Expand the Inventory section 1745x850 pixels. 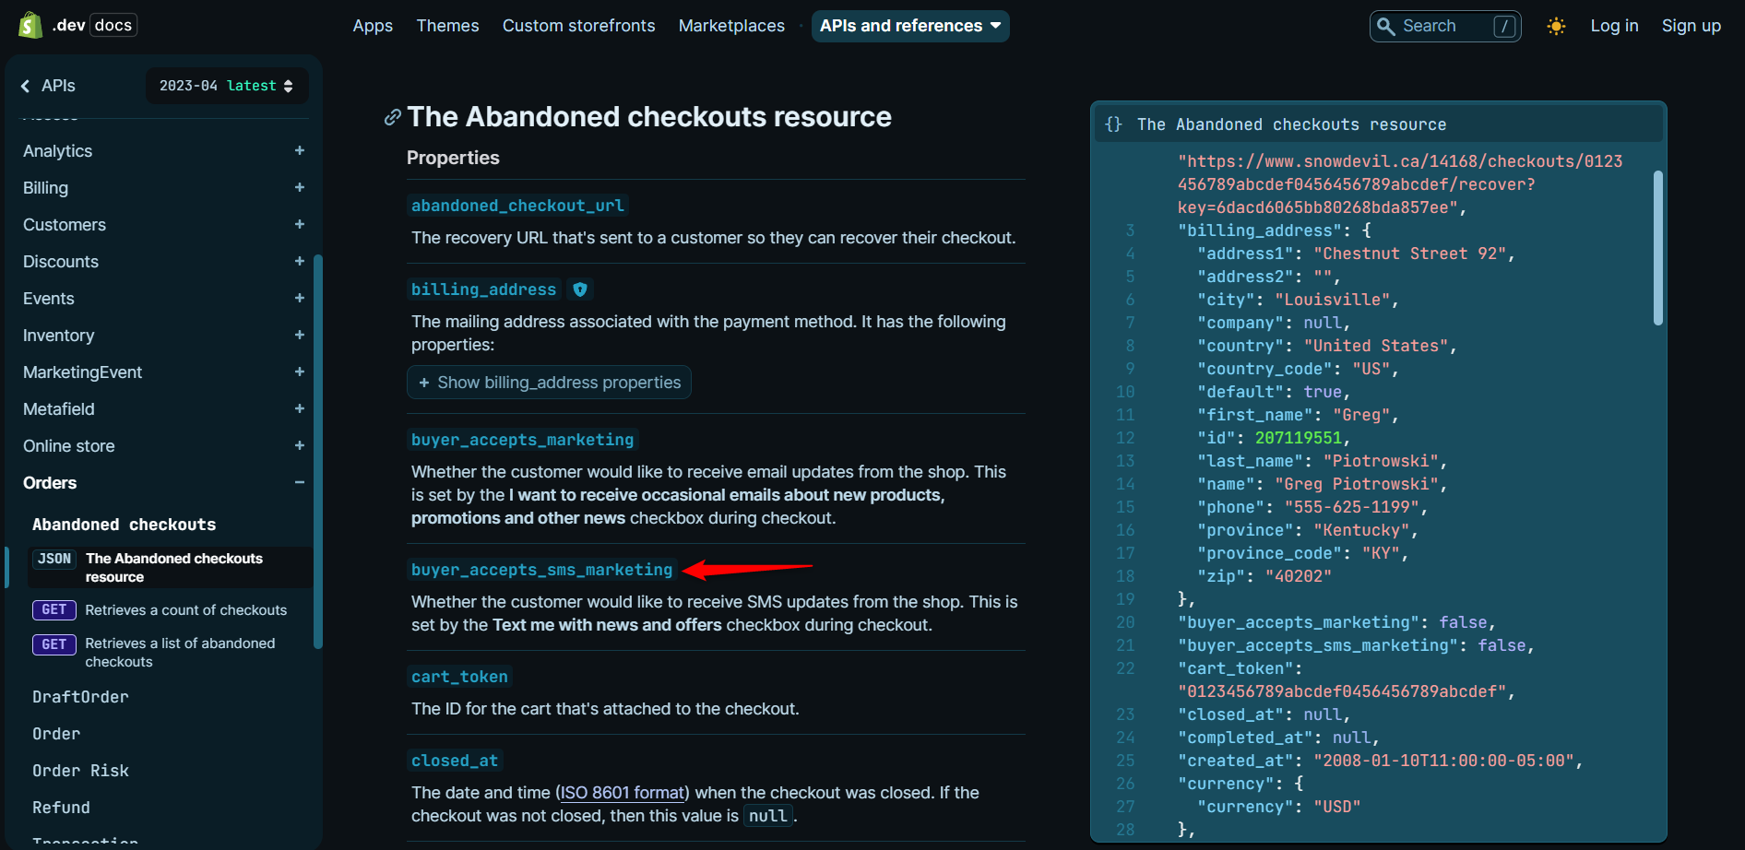(x=300, y=335)
